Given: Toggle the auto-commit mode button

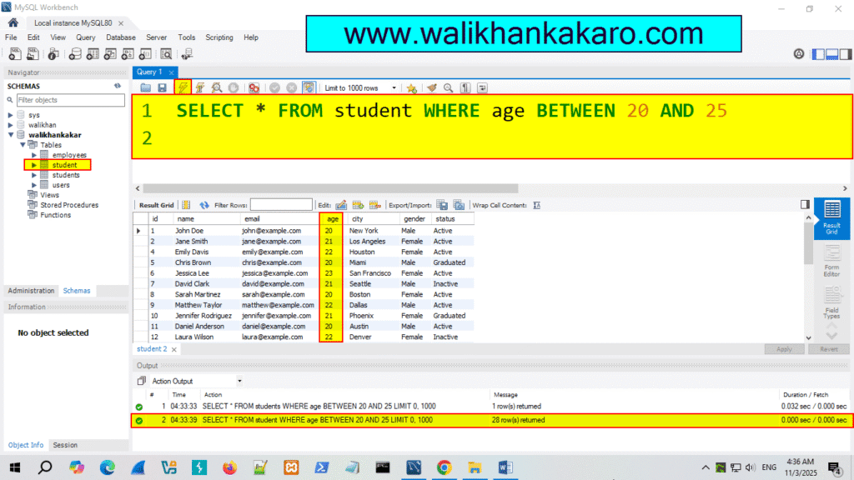Looking at the screenshot, I should point(309,87).
